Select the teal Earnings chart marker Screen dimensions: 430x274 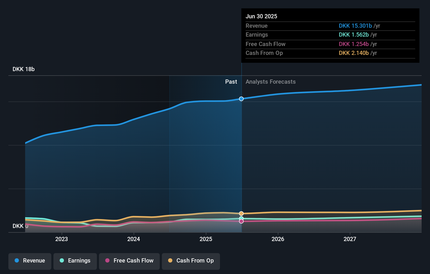(241, 218)
